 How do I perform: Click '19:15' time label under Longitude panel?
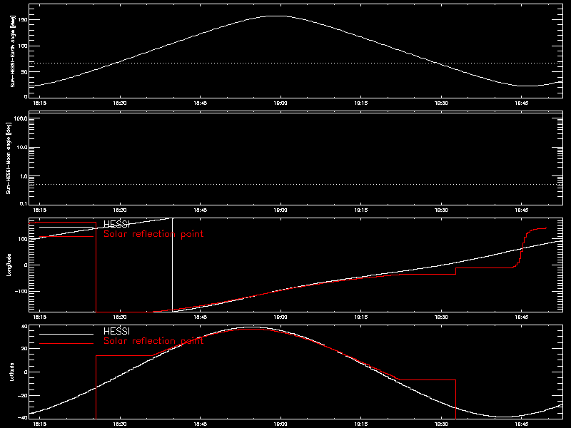click(x=361, y=317)
